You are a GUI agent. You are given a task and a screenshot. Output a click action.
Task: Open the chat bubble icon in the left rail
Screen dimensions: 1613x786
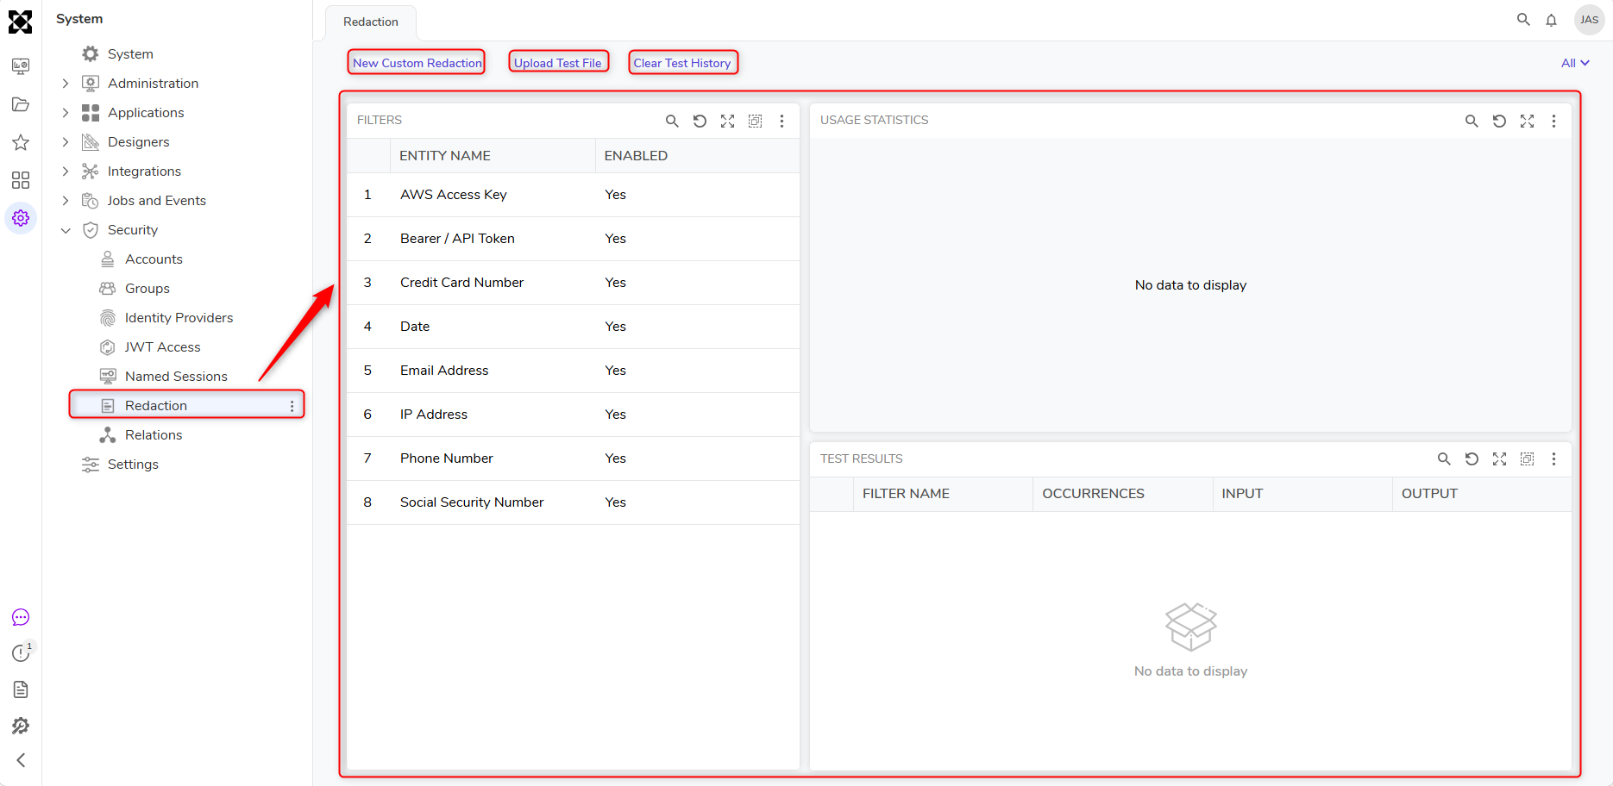(x=21, y=617)
